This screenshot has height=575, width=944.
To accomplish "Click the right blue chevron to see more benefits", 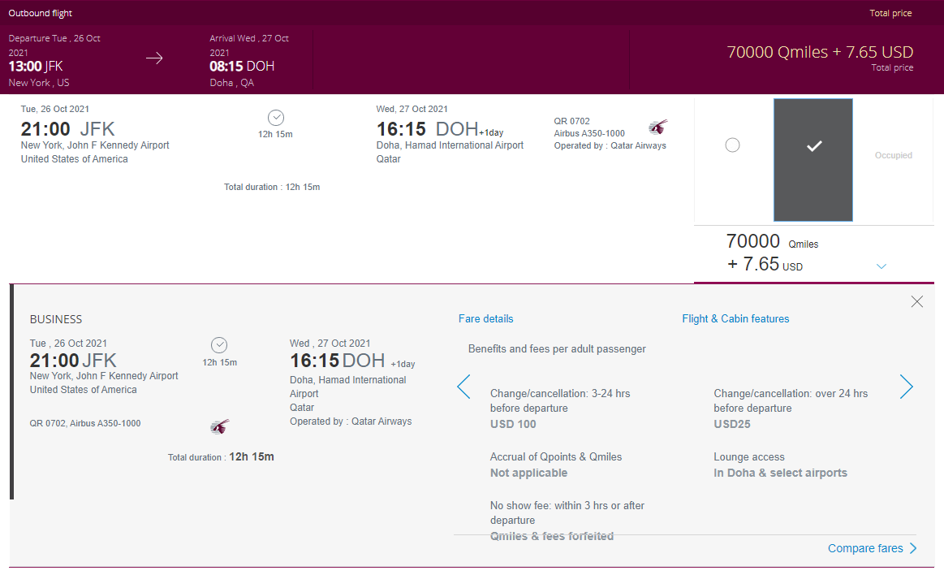I will (x=907, y=387).
